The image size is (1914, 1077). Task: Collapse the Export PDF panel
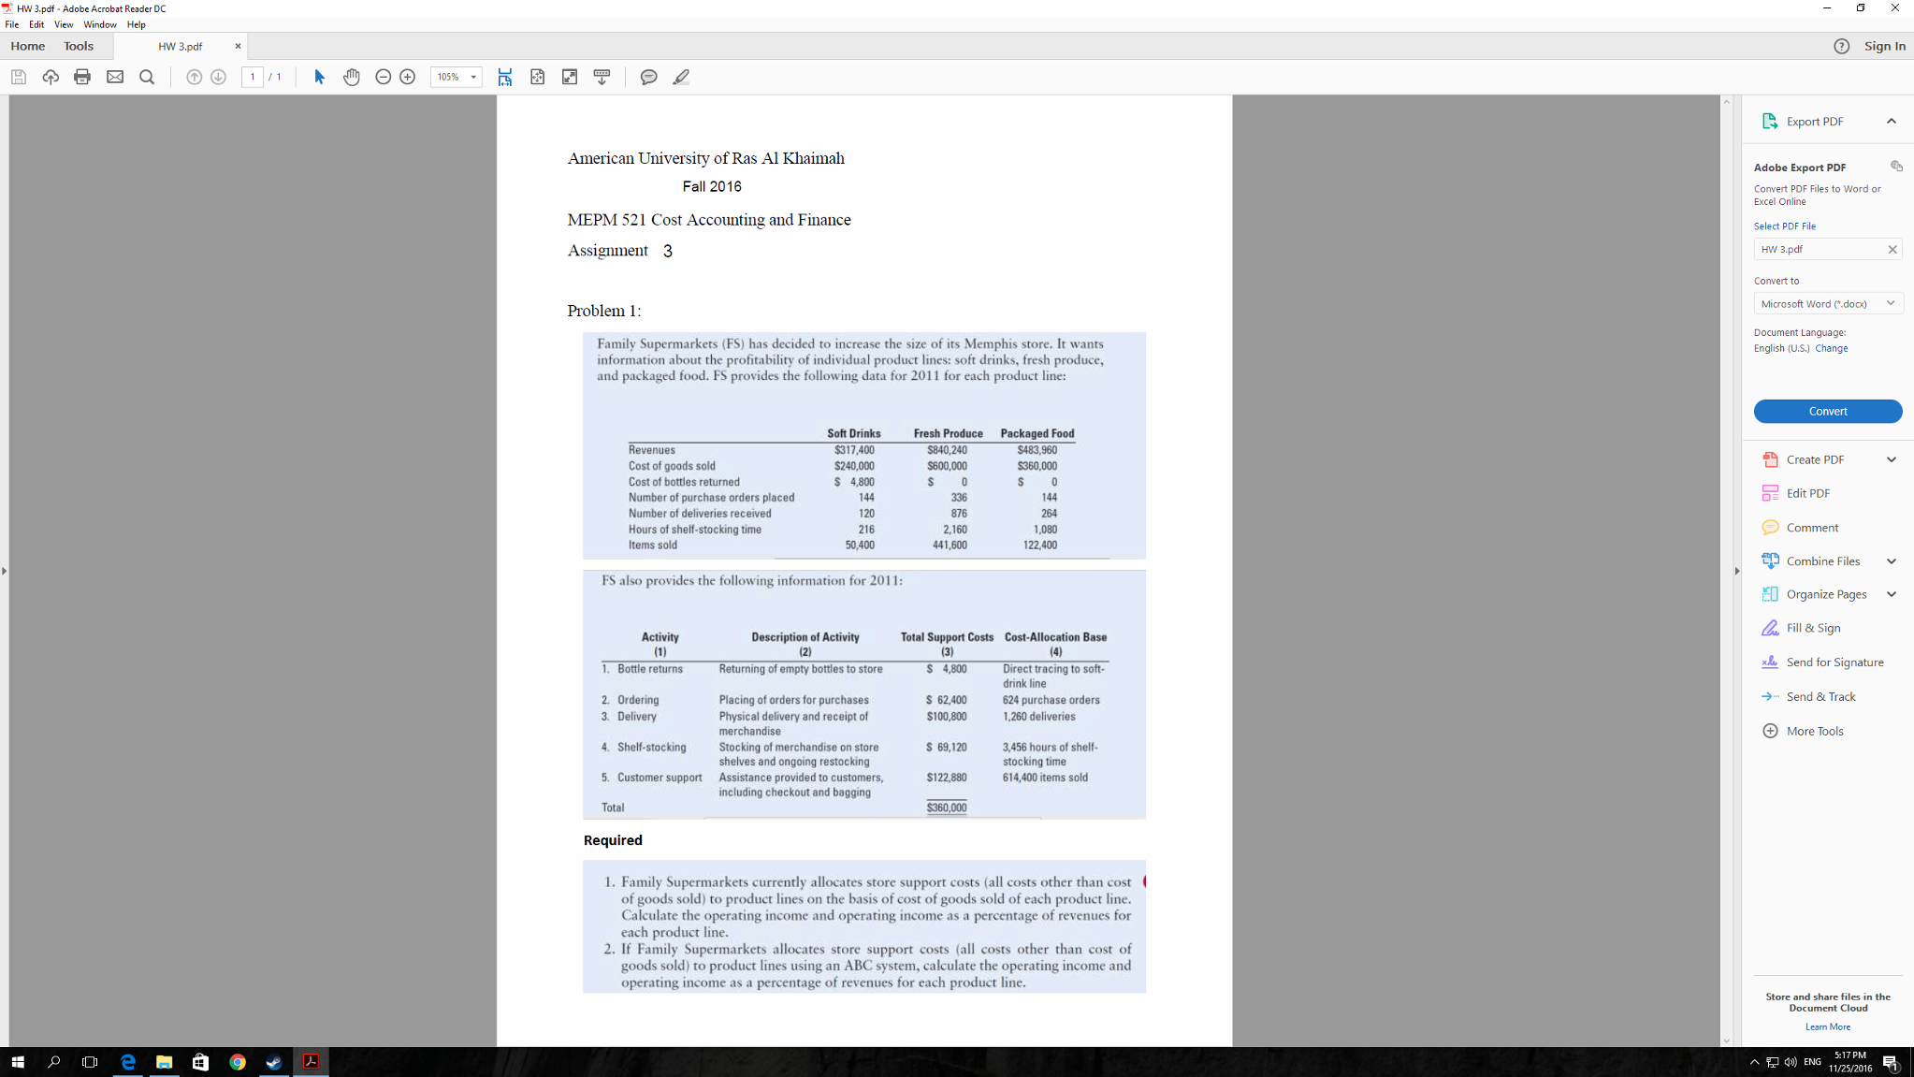click(1891, 121)
